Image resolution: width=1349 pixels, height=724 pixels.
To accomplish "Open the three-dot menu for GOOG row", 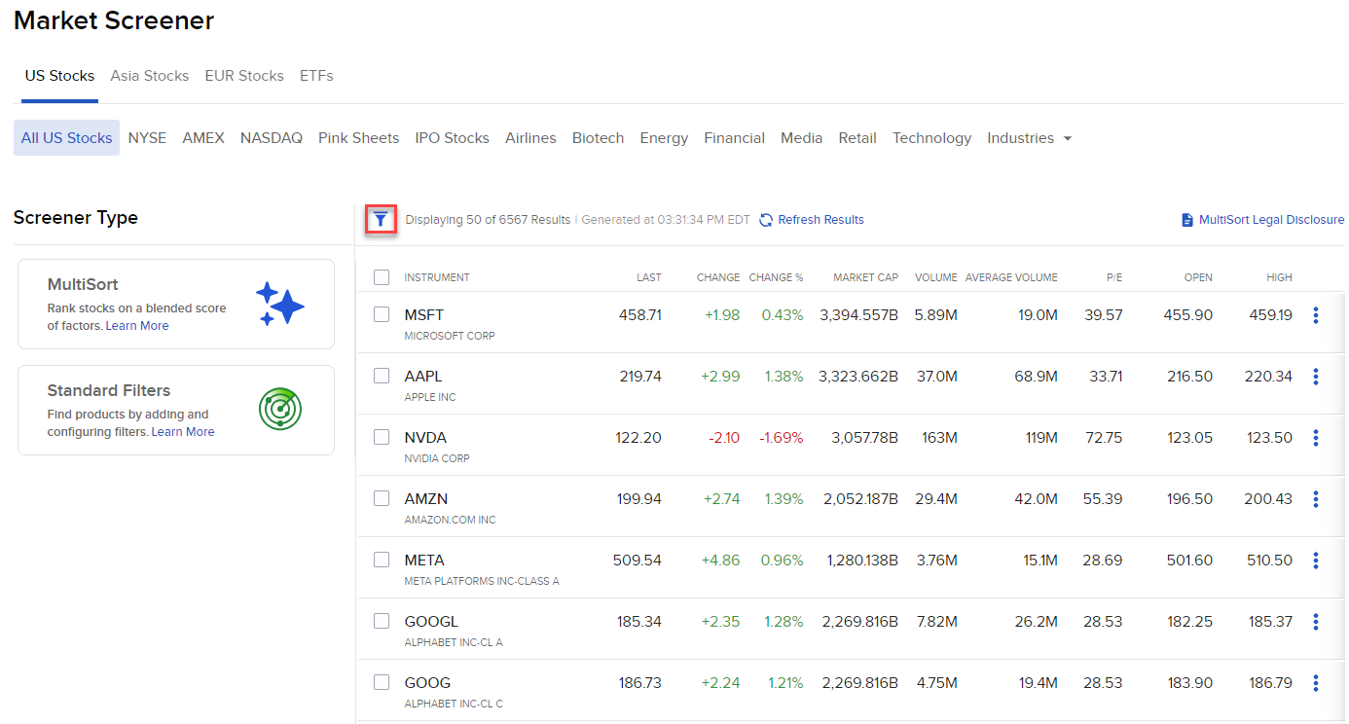I will 1316,682.
